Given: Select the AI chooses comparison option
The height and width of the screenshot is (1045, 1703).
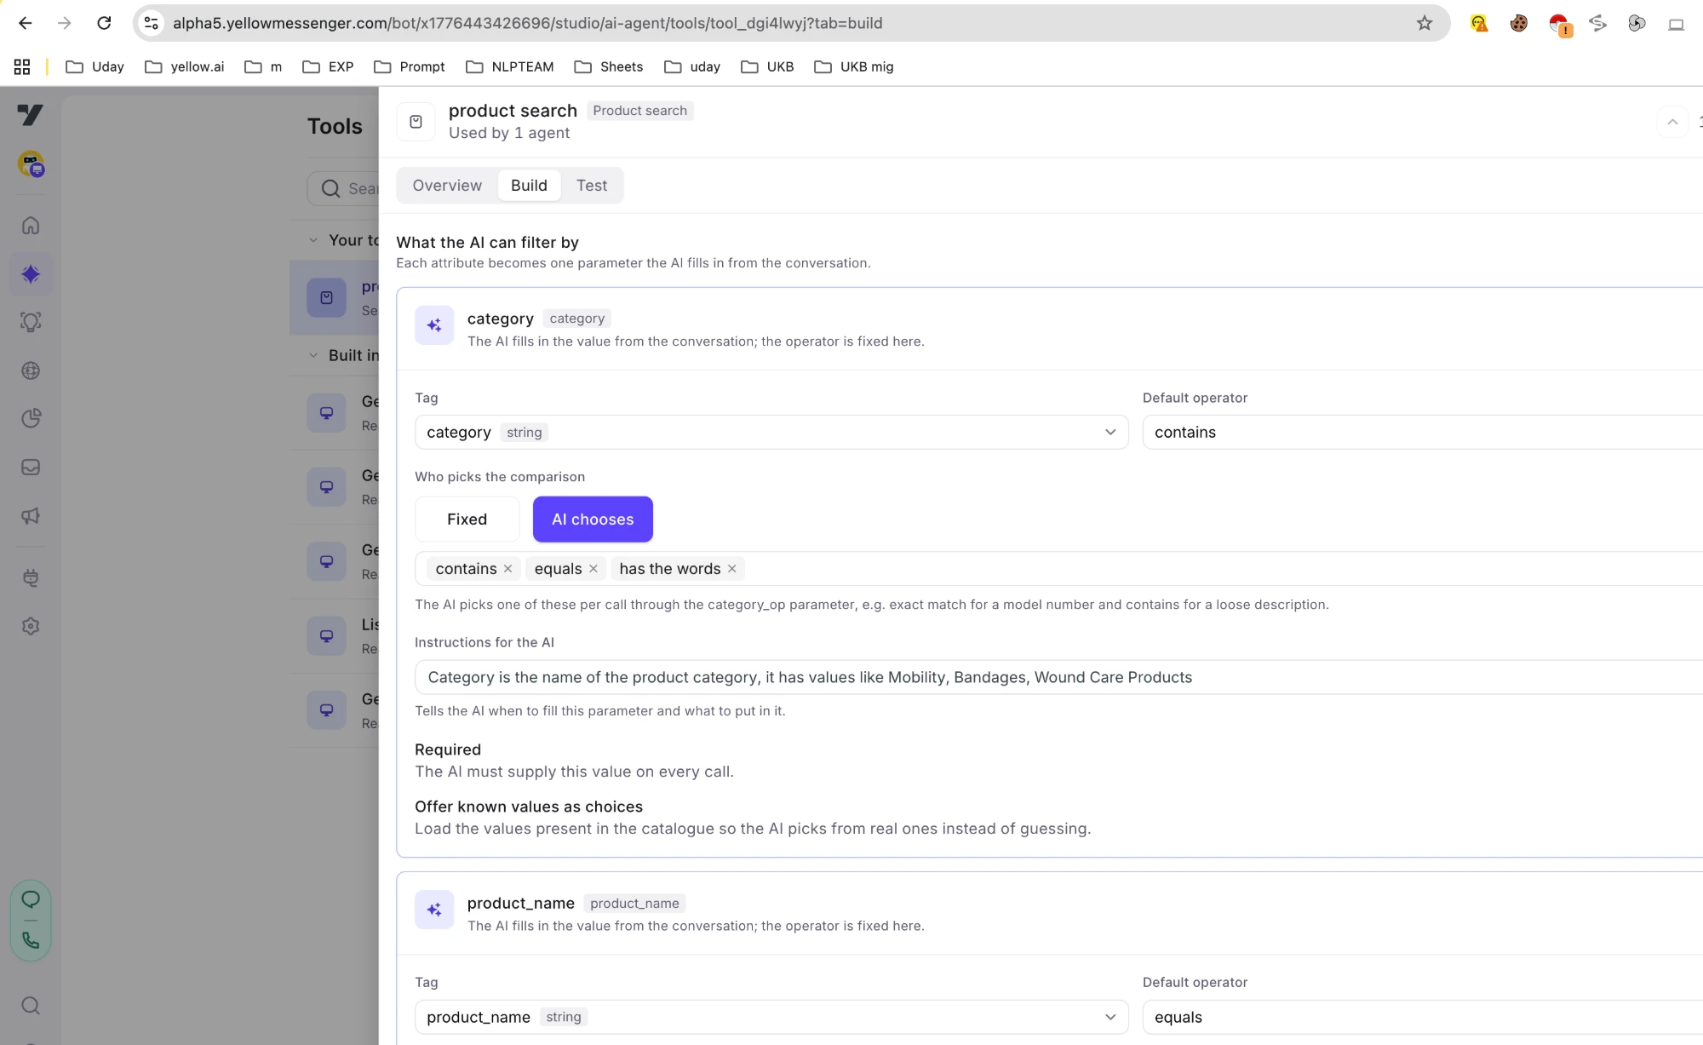Looking at the screenshot, I should click(593, 520).
